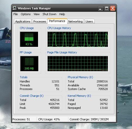Click the 'Kernel Memory (K)' heading
The image size is (132, 129).
click(x=79, y=96)
